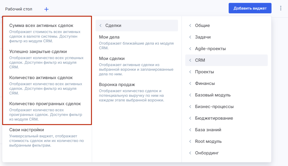Select the Финансы category
This screenshot has height=166, width=288.
[226, 83]
